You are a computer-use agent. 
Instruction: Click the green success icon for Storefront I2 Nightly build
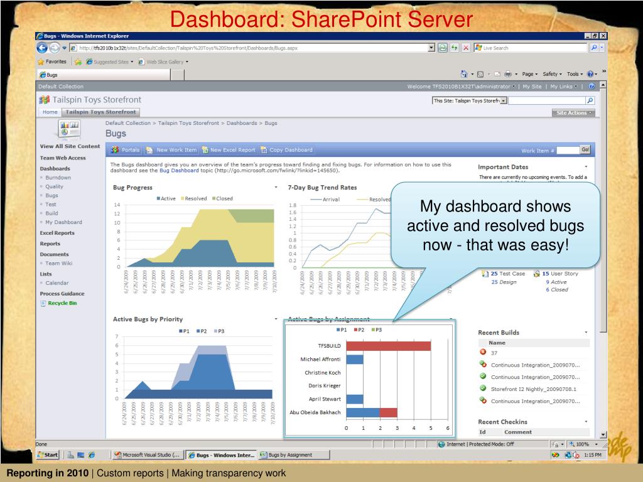pos(483,388)
